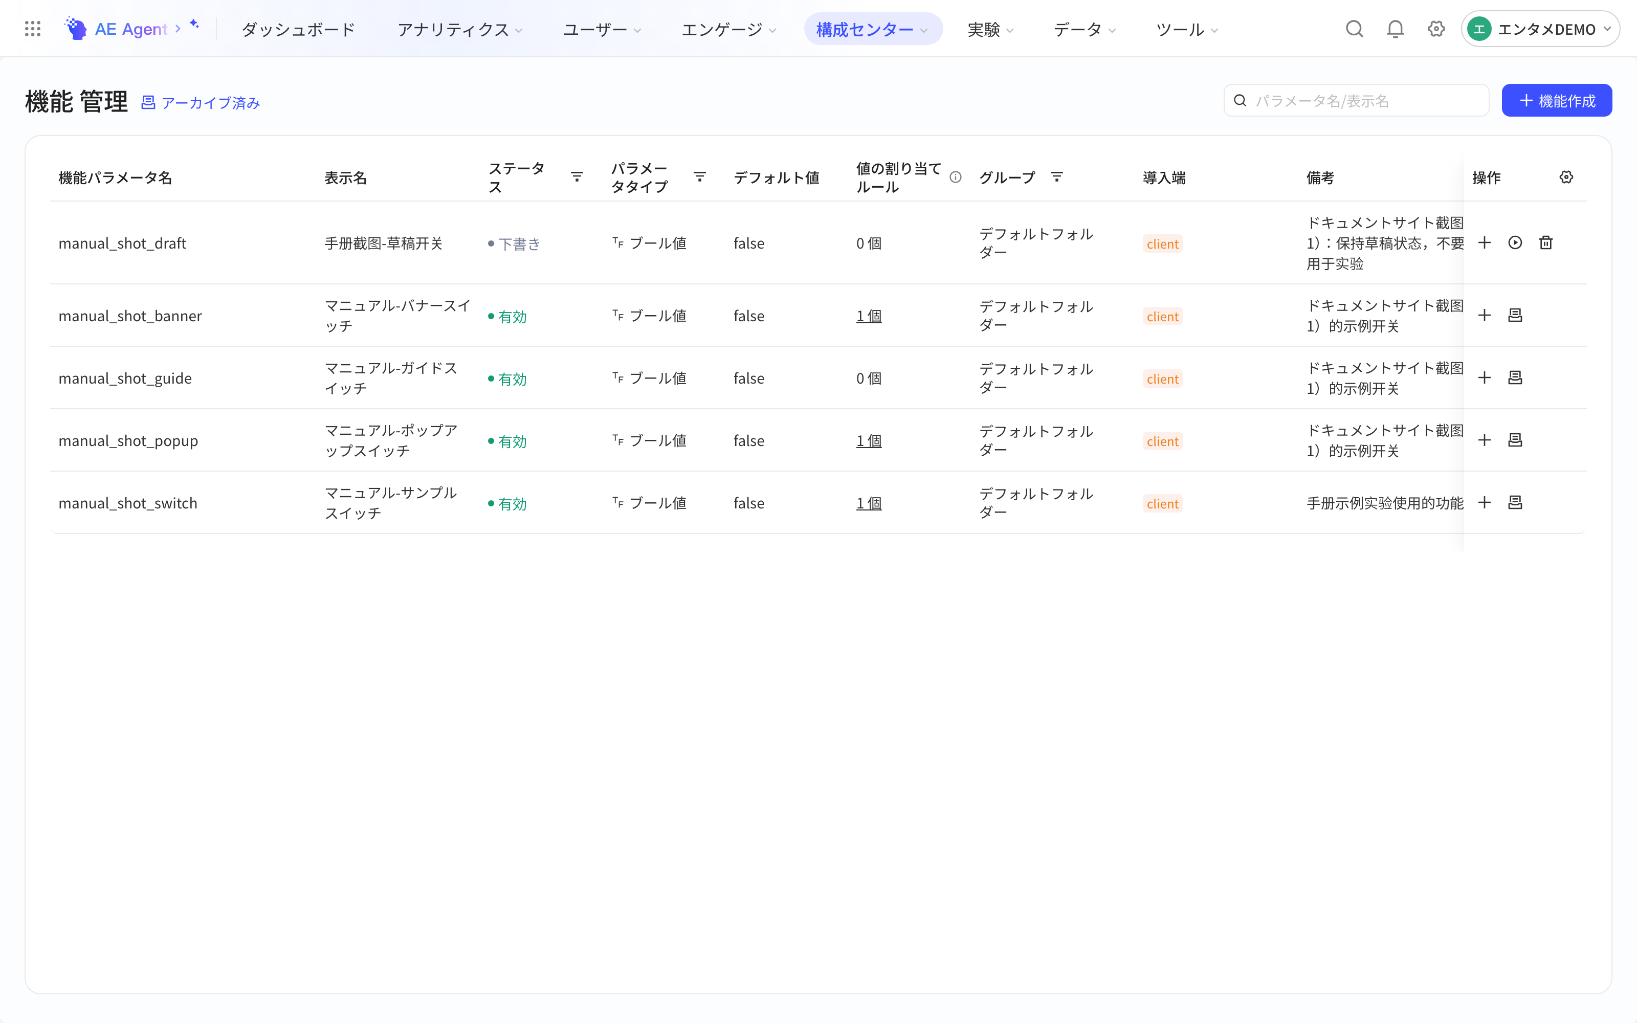Open エンタメDEMO account dropdown

(1540, 29)
